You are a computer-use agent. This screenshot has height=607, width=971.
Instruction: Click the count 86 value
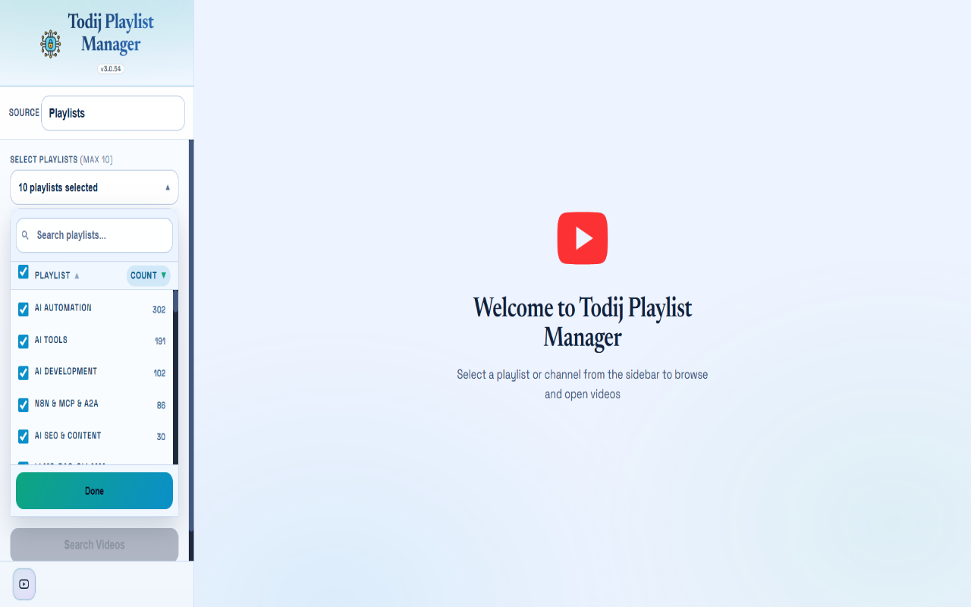(x=161, y=405)
